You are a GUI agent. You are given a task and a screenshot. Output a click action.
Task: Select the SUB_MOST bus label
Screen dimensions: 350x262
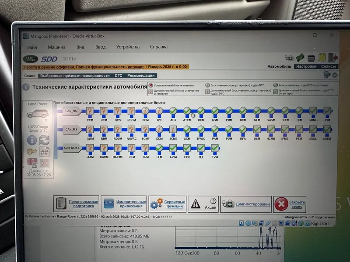point(71,148)
